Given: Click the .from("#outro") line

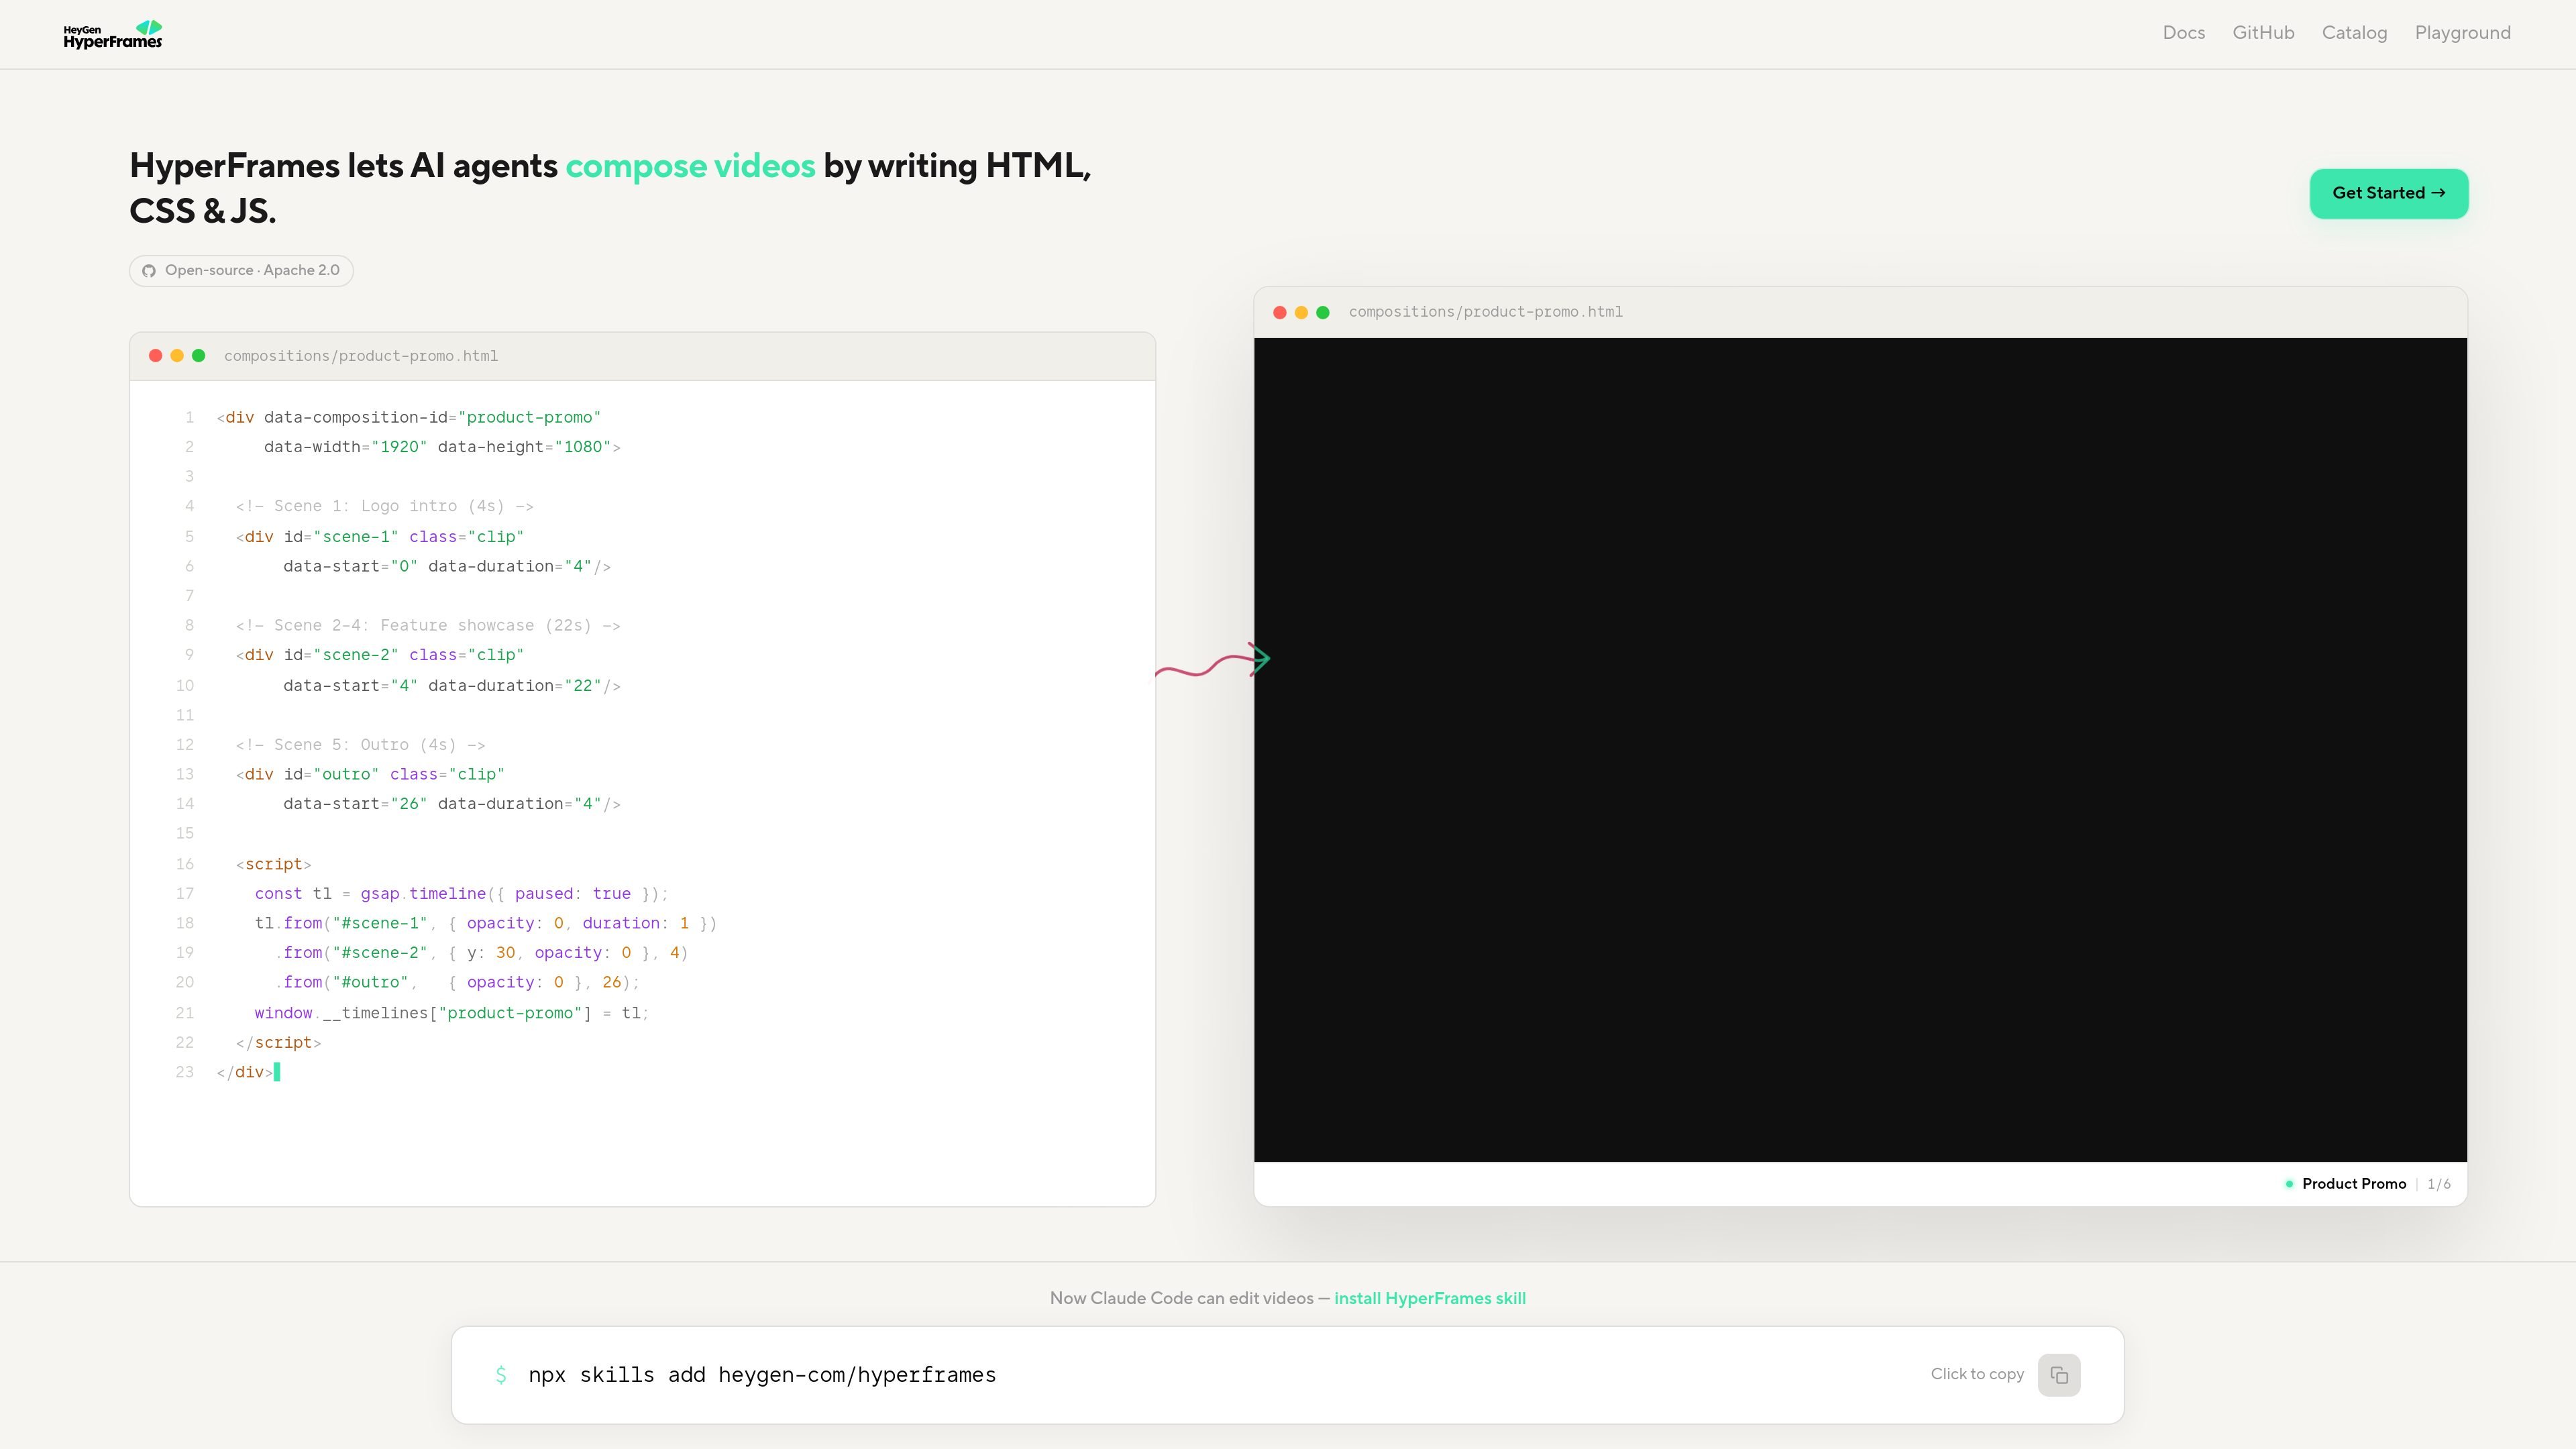Looking at the screenshot, I should point(456,982).
